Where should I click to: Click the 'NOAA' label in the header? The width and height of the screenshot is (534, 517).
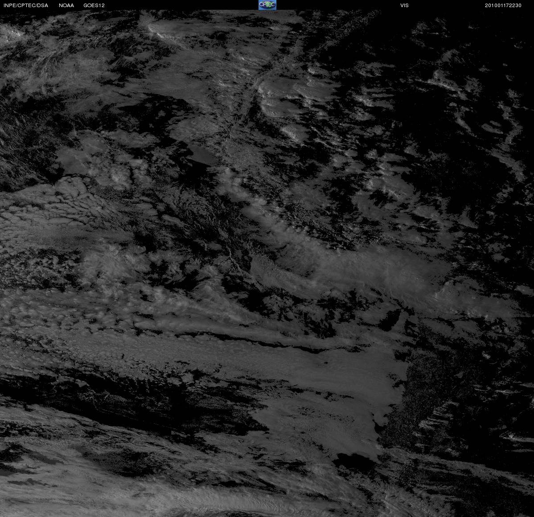(66, 5)
